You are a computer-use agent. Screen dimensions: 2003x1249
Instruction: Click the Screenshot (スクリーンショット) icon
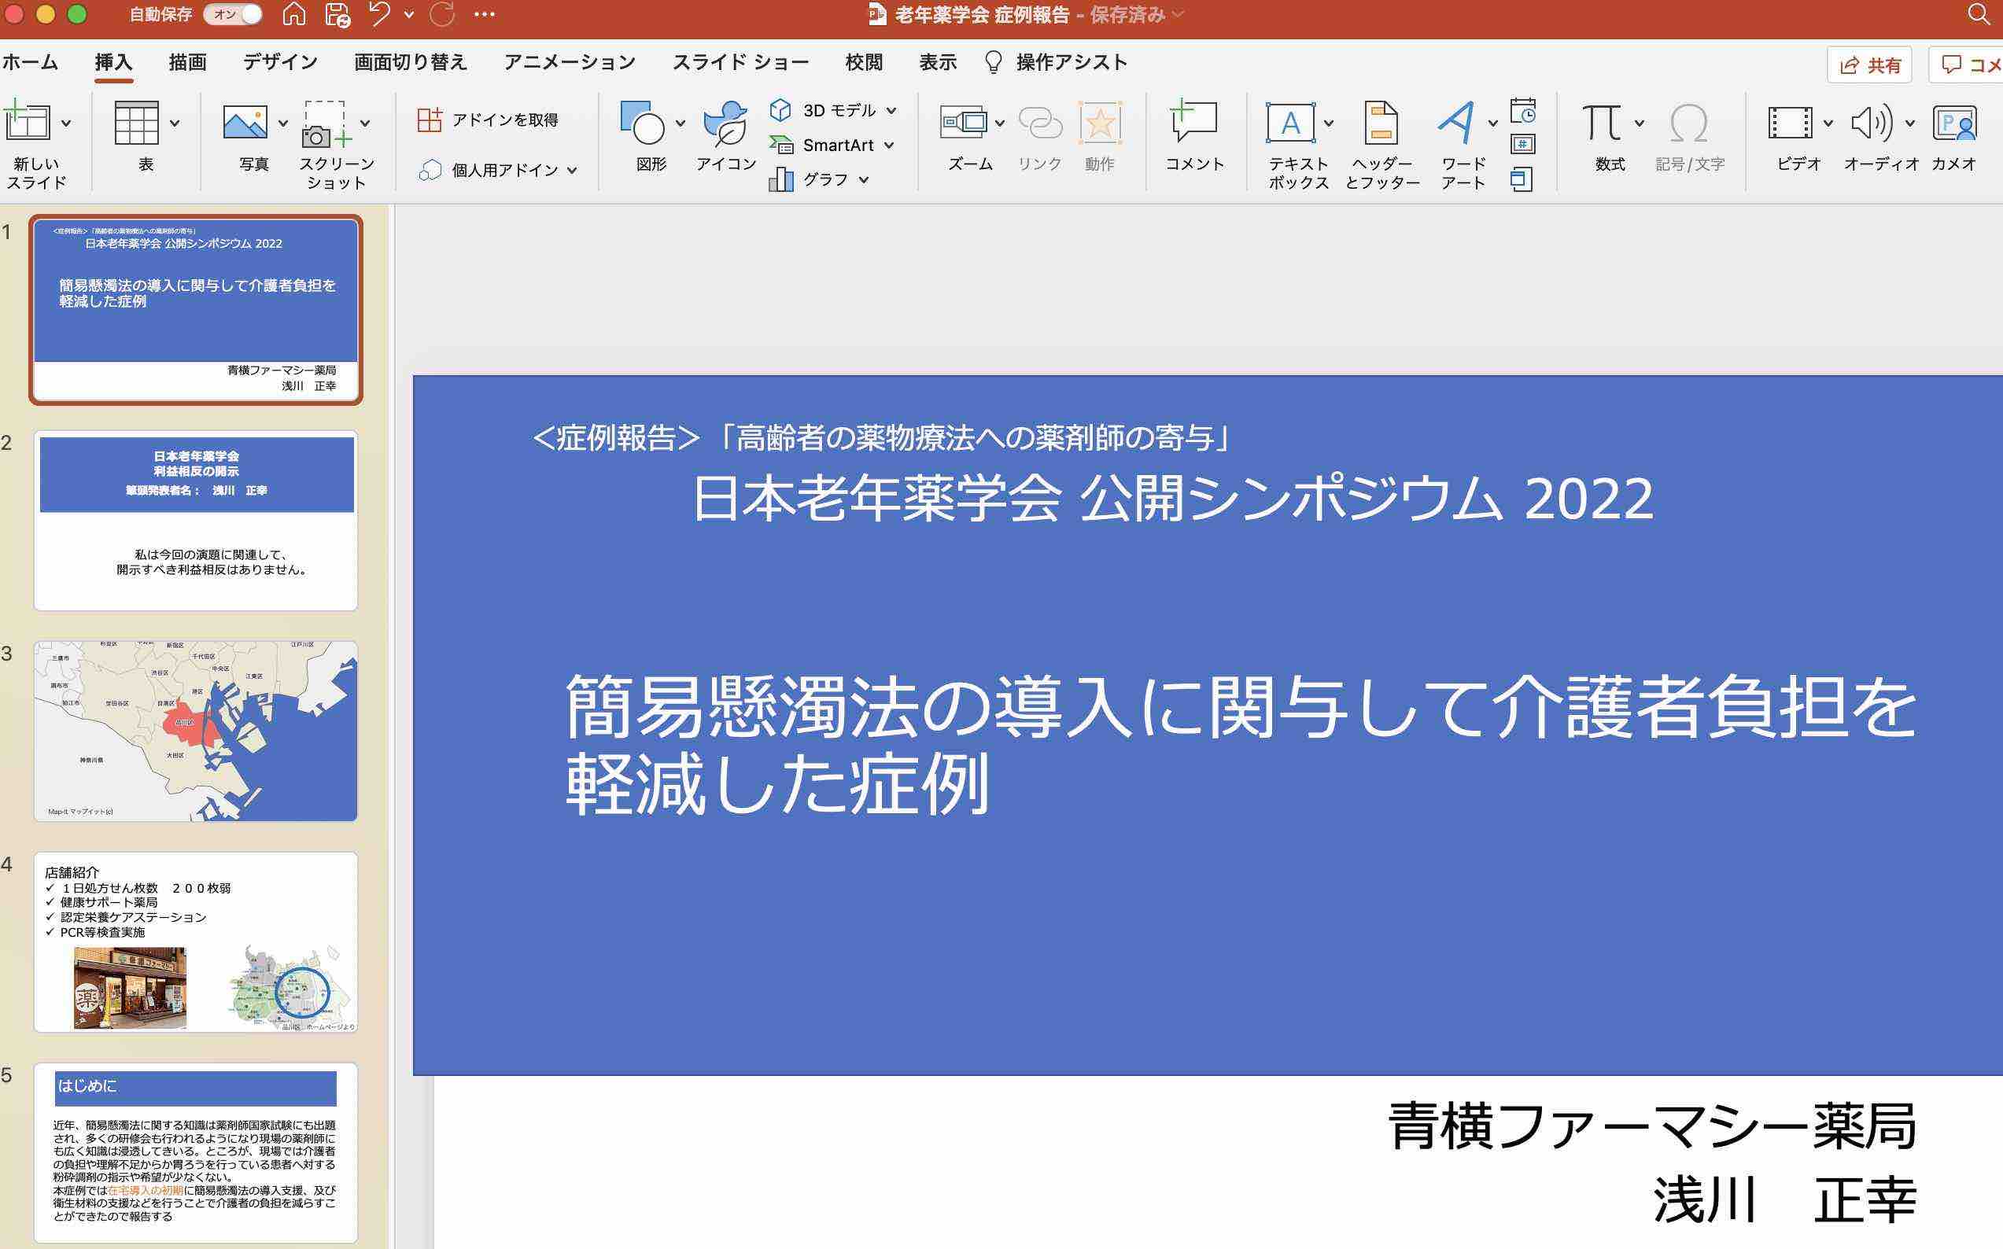pos(327,124)
